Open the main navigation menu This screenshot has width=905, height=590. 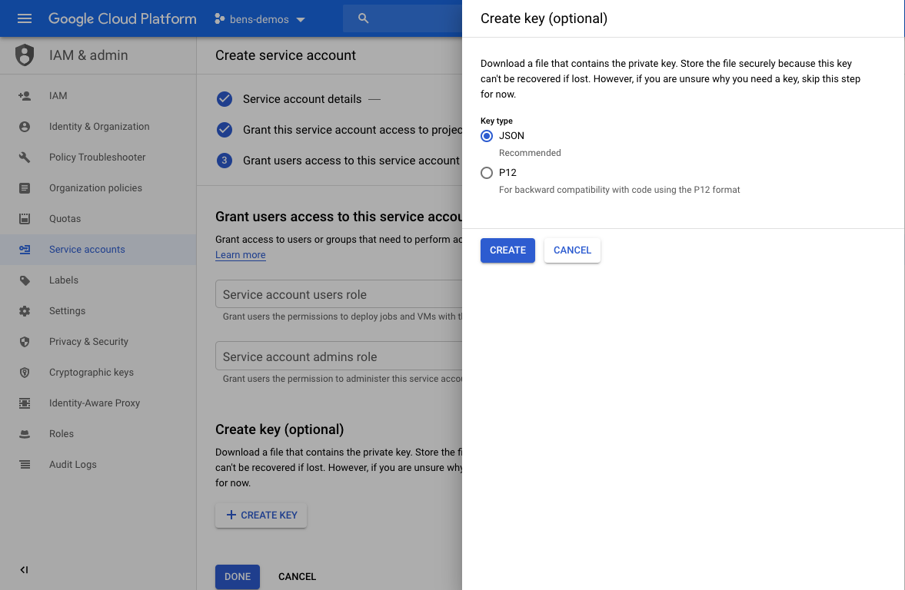point(24,18)
